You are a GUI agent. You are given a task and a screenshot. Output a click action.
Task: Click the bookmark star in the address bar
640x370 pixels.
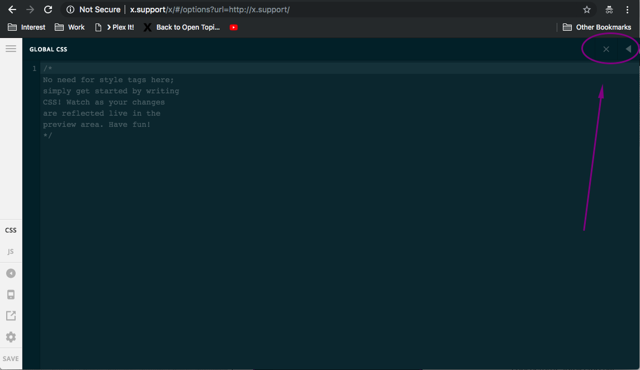[586, 10]
